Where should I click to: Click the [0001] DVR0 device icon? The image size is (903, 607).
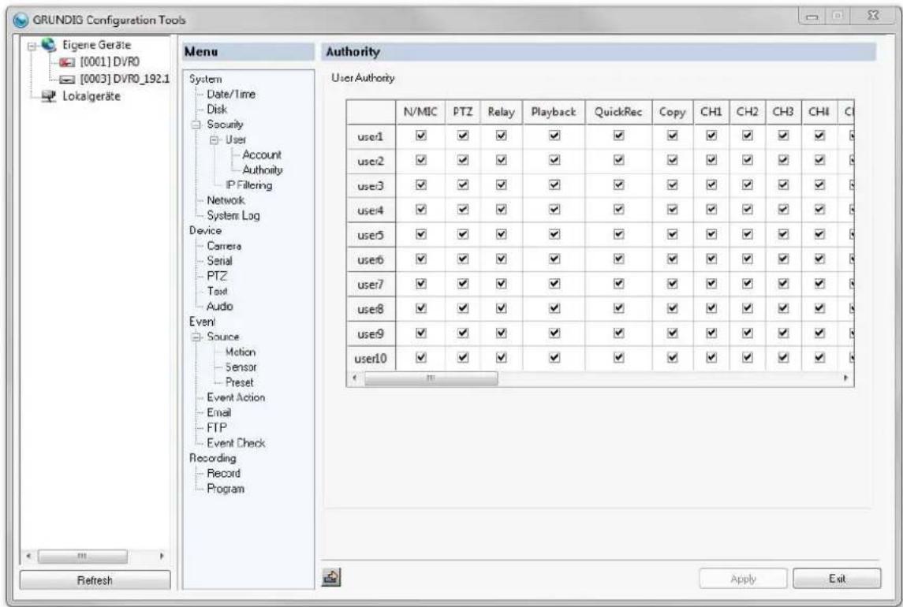point(67,62)
